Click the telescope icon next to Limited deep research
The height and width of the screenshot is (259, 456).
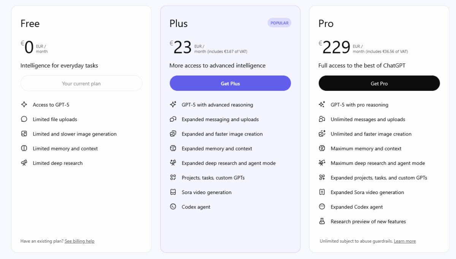point(24,163)
